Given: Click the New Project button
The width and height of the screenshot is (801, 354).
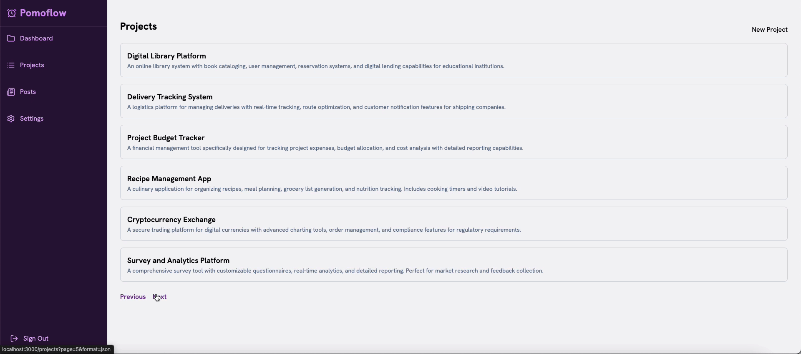Looking at the screenshot, I should click(769, 30).
